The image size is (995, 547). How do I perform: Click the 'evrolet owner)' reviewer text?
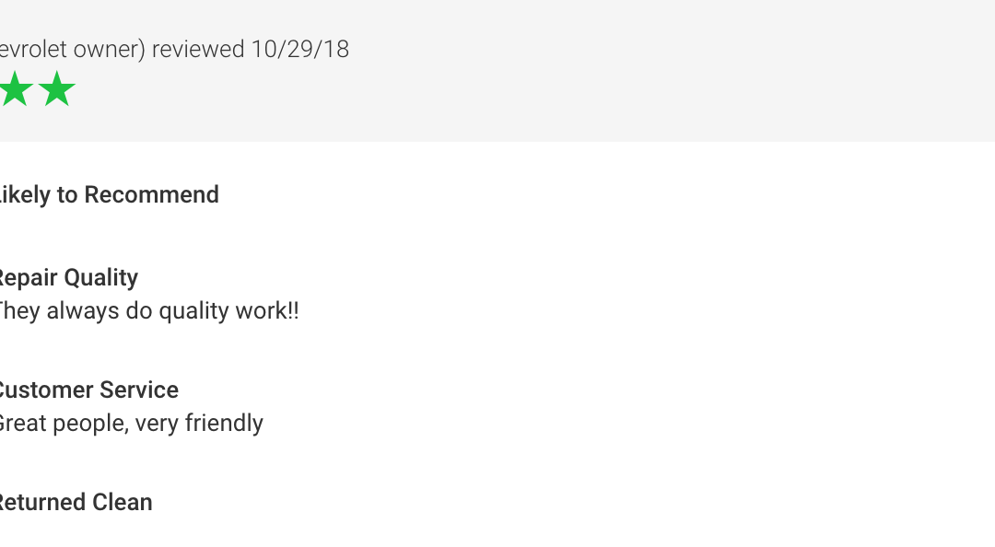(73, 49)
